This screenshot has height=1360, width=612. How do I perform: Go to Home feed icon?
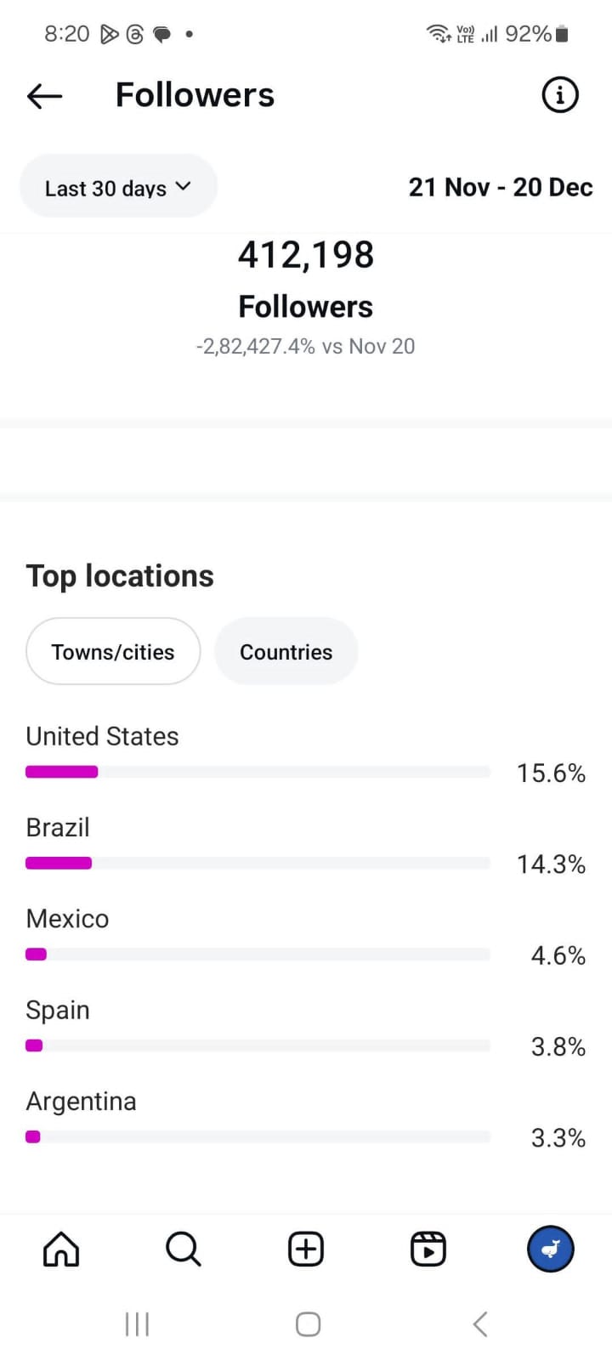pos(61,1249)
